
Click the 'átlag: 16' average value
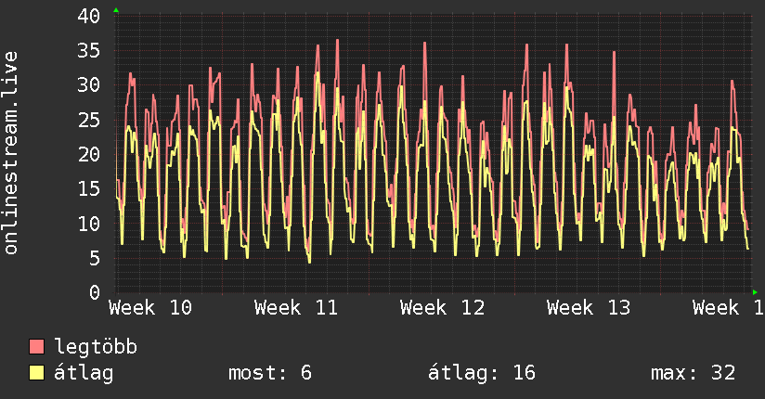(x=482, y=373)
